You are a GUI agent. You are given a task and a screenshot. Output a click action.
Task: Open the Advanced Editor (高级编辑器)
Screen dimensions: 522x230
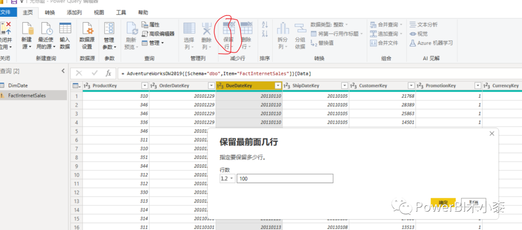158,34
